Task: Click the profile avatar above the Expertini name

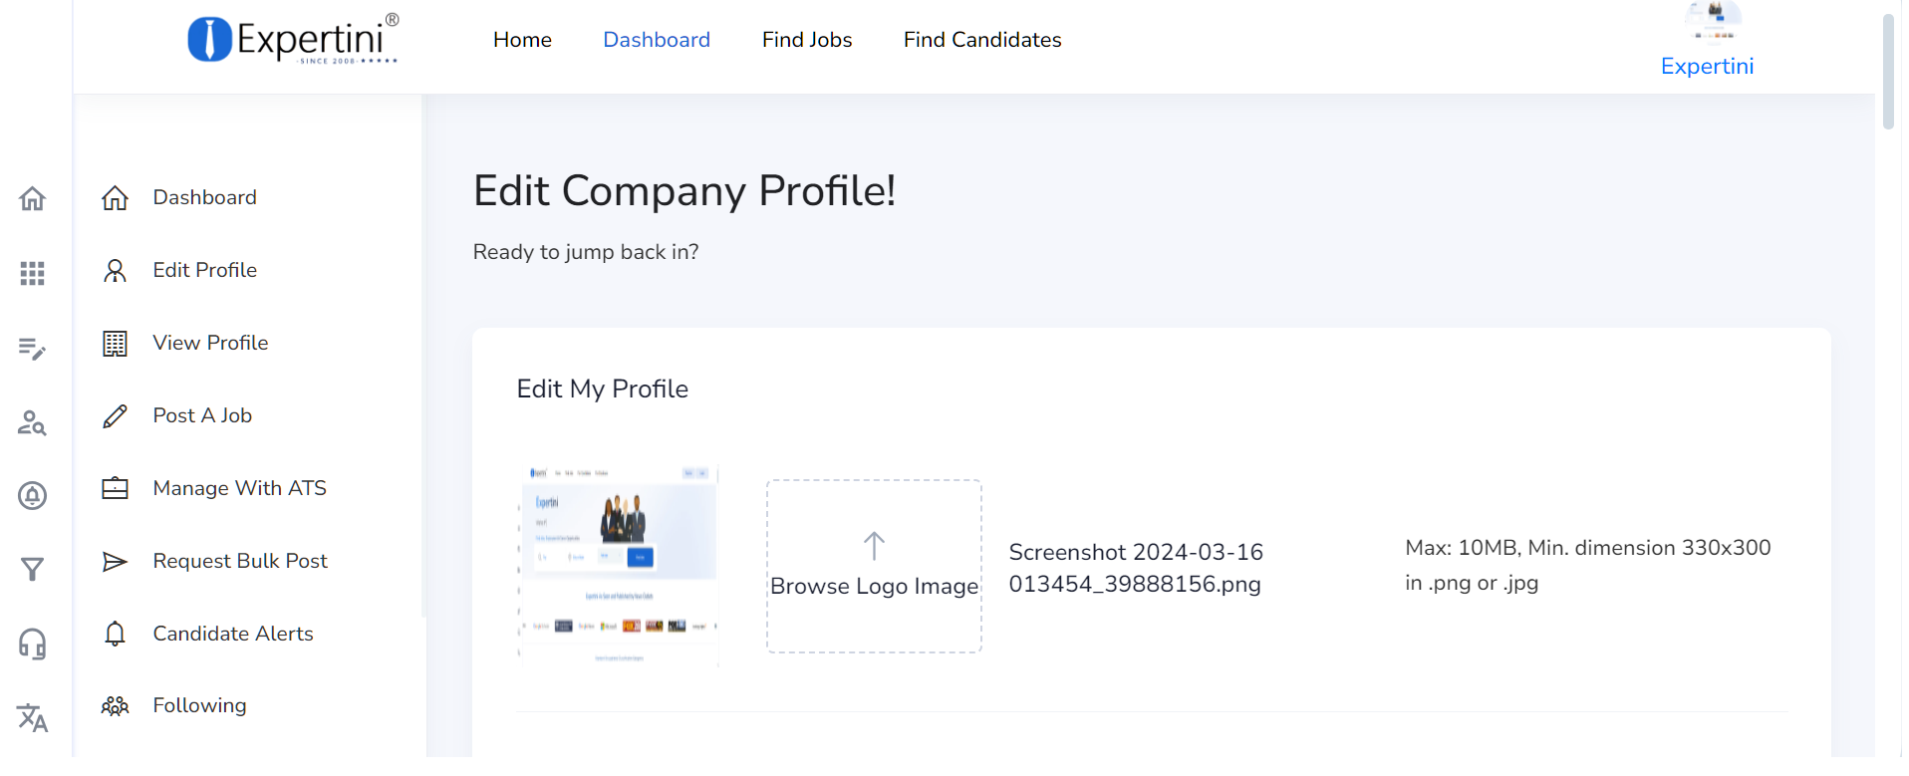Action: (1714, 22)
